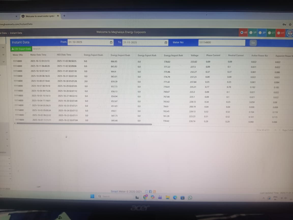The width and height of the screenshot is (293, 220).
Task: Switch to the smart meter system tab
Action: click(40, 16)
